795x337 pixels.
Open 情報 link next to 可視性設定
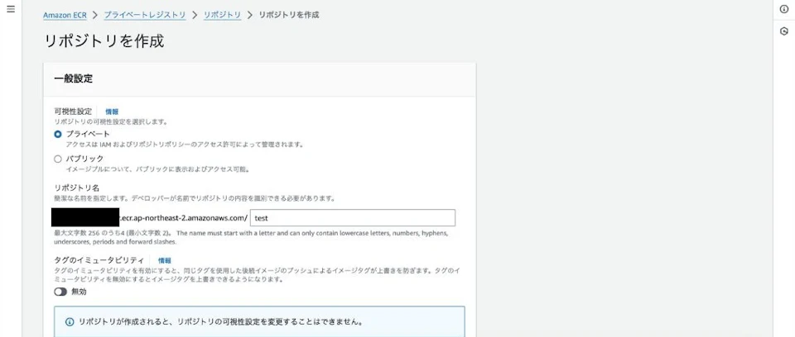pyautogui.click(x=112, y=112)
